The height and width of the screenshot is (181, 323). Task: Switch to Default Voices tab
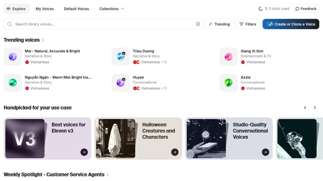coord(76,9)
